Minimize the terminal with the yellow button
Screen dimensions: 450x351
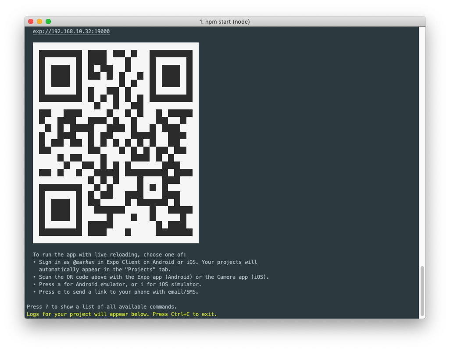coord(39,21)
